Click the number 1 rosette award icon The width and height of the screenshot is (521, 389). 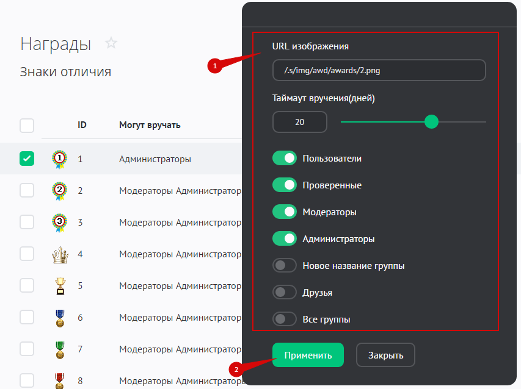coord(59,159)
